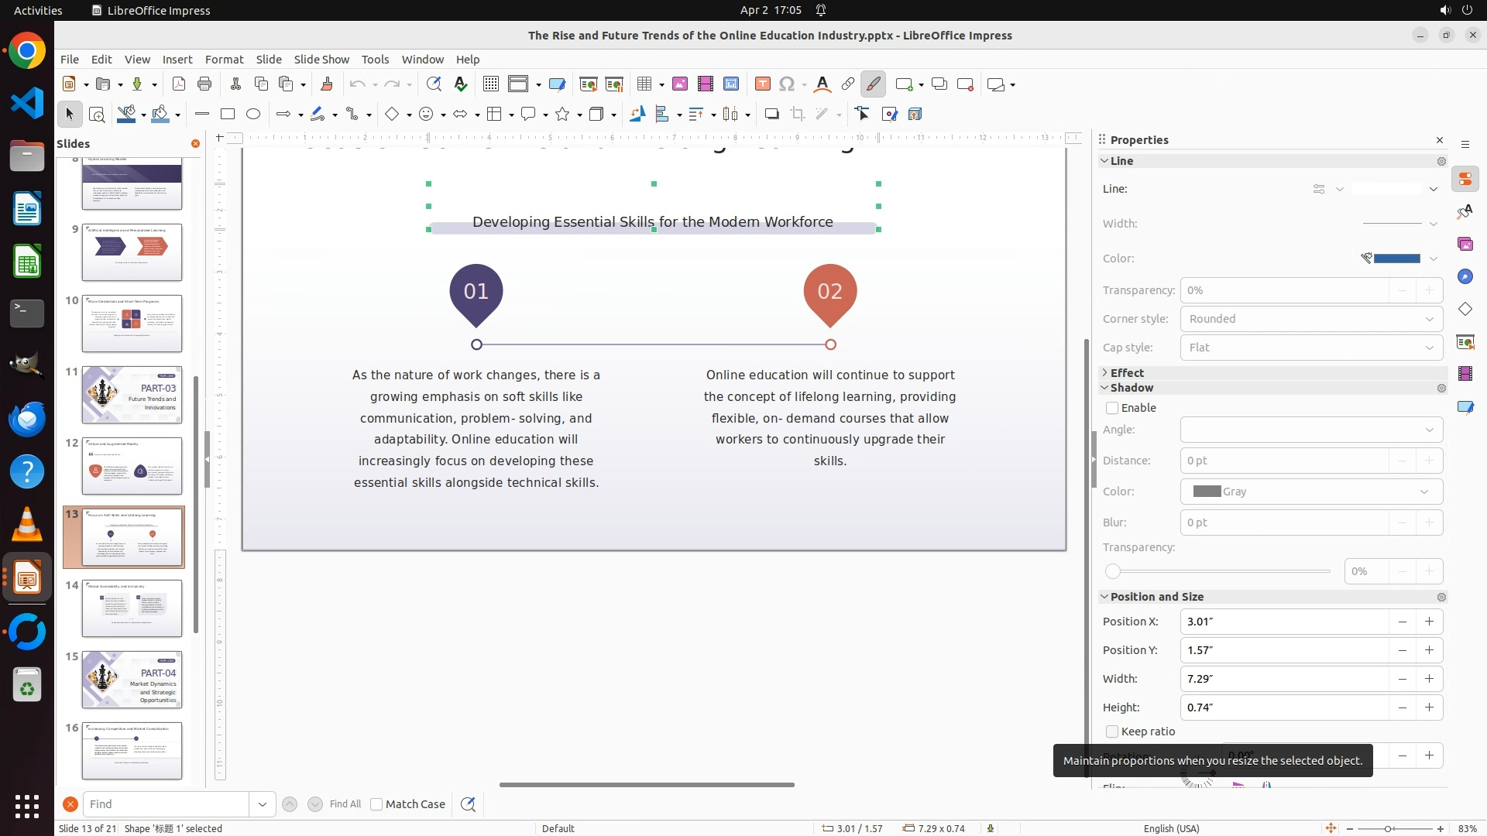Click the Print icon in toolbar

coord(204,84)
